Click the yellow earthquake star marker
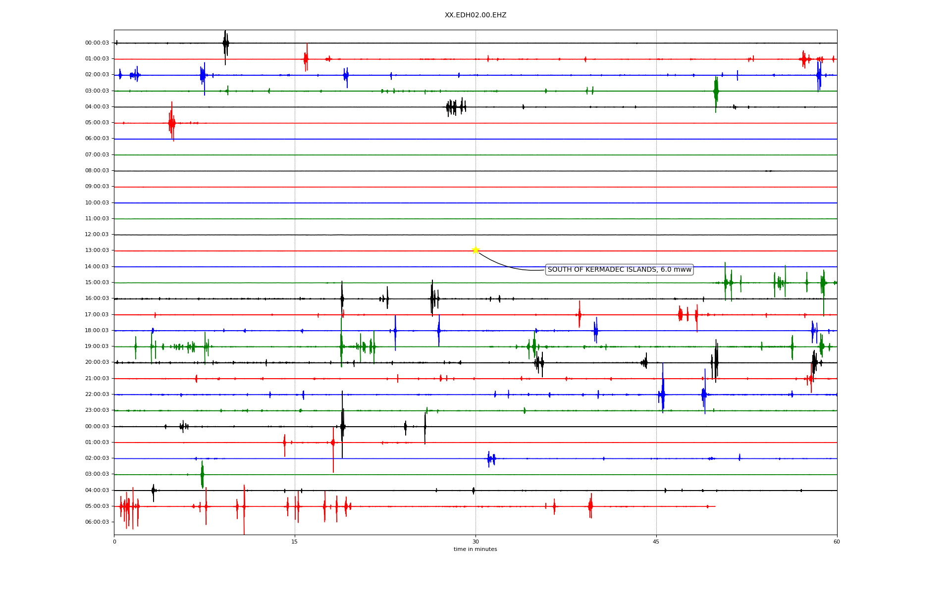The width and height of the screenshot is (951, 594). pos(475,250)
